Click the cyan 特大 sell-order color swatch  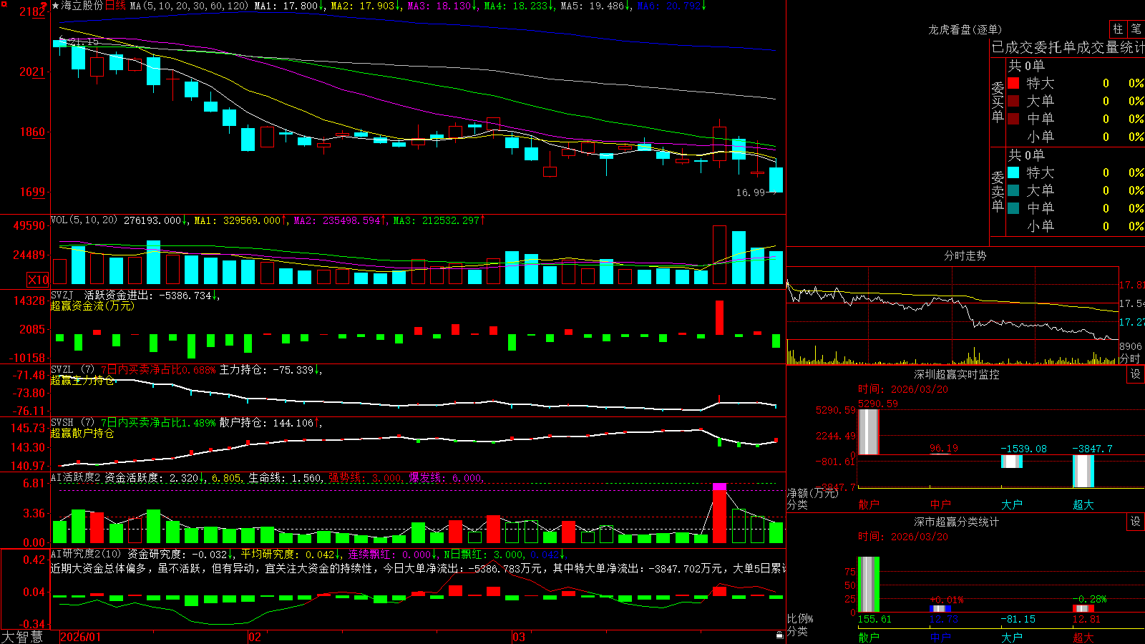(1013, 172)
